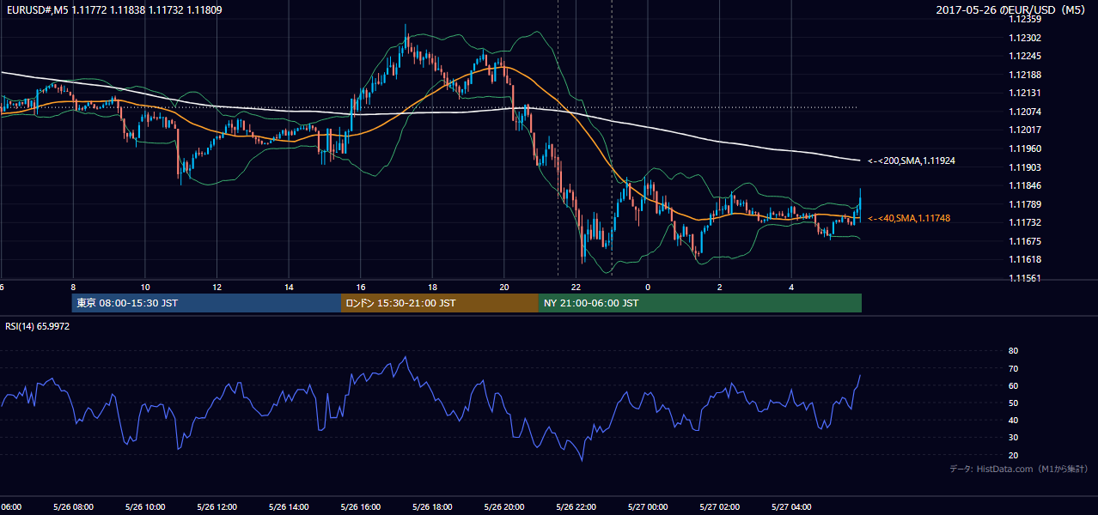Click the 5/26 22:00 date label
This screenshot has width=1098, height=515.
coord(576,507)
